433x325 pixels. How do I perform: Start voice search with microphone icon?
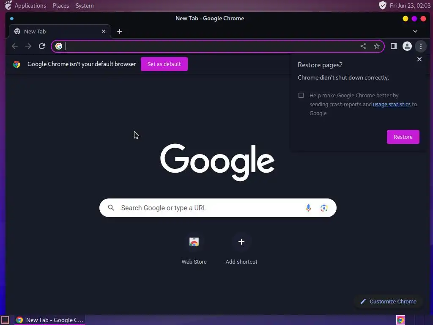click(x=308, y=208)
